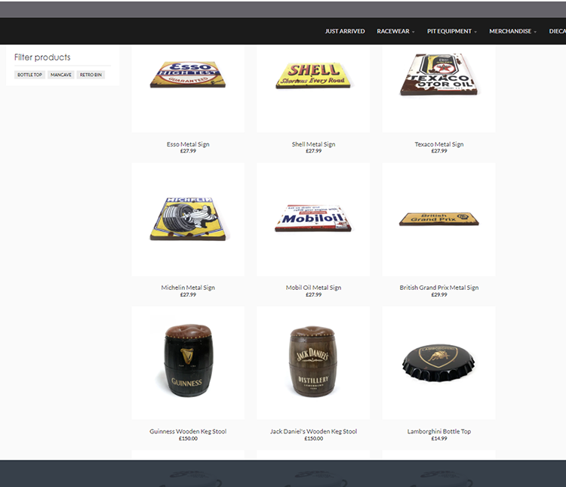
Task: Expand the Racewear dropdown arrow
Action: pos(414,32)
